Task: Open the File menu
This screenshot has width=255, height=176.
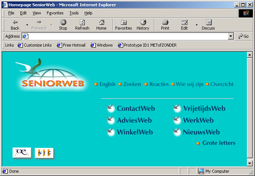Action: [x=11, y=13]
